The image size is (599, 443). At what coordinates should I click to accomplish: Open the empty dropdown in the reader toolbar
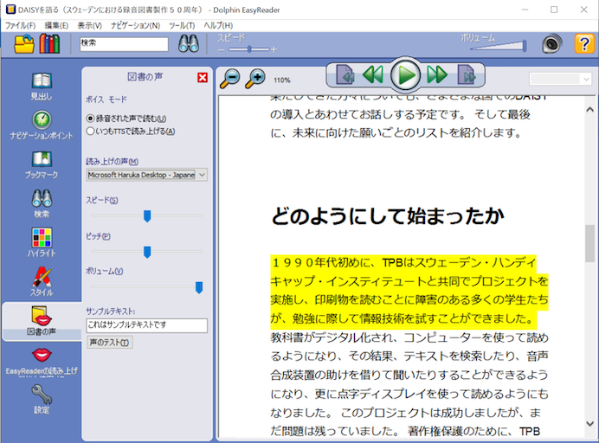(x=560, y=79)
